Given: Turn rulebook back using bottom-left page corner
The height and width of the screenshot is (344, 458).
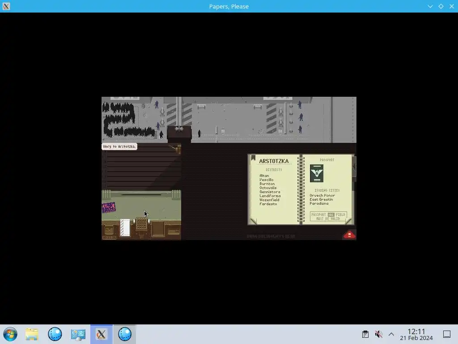Looking at the screenshot, I should pos(254,221).
